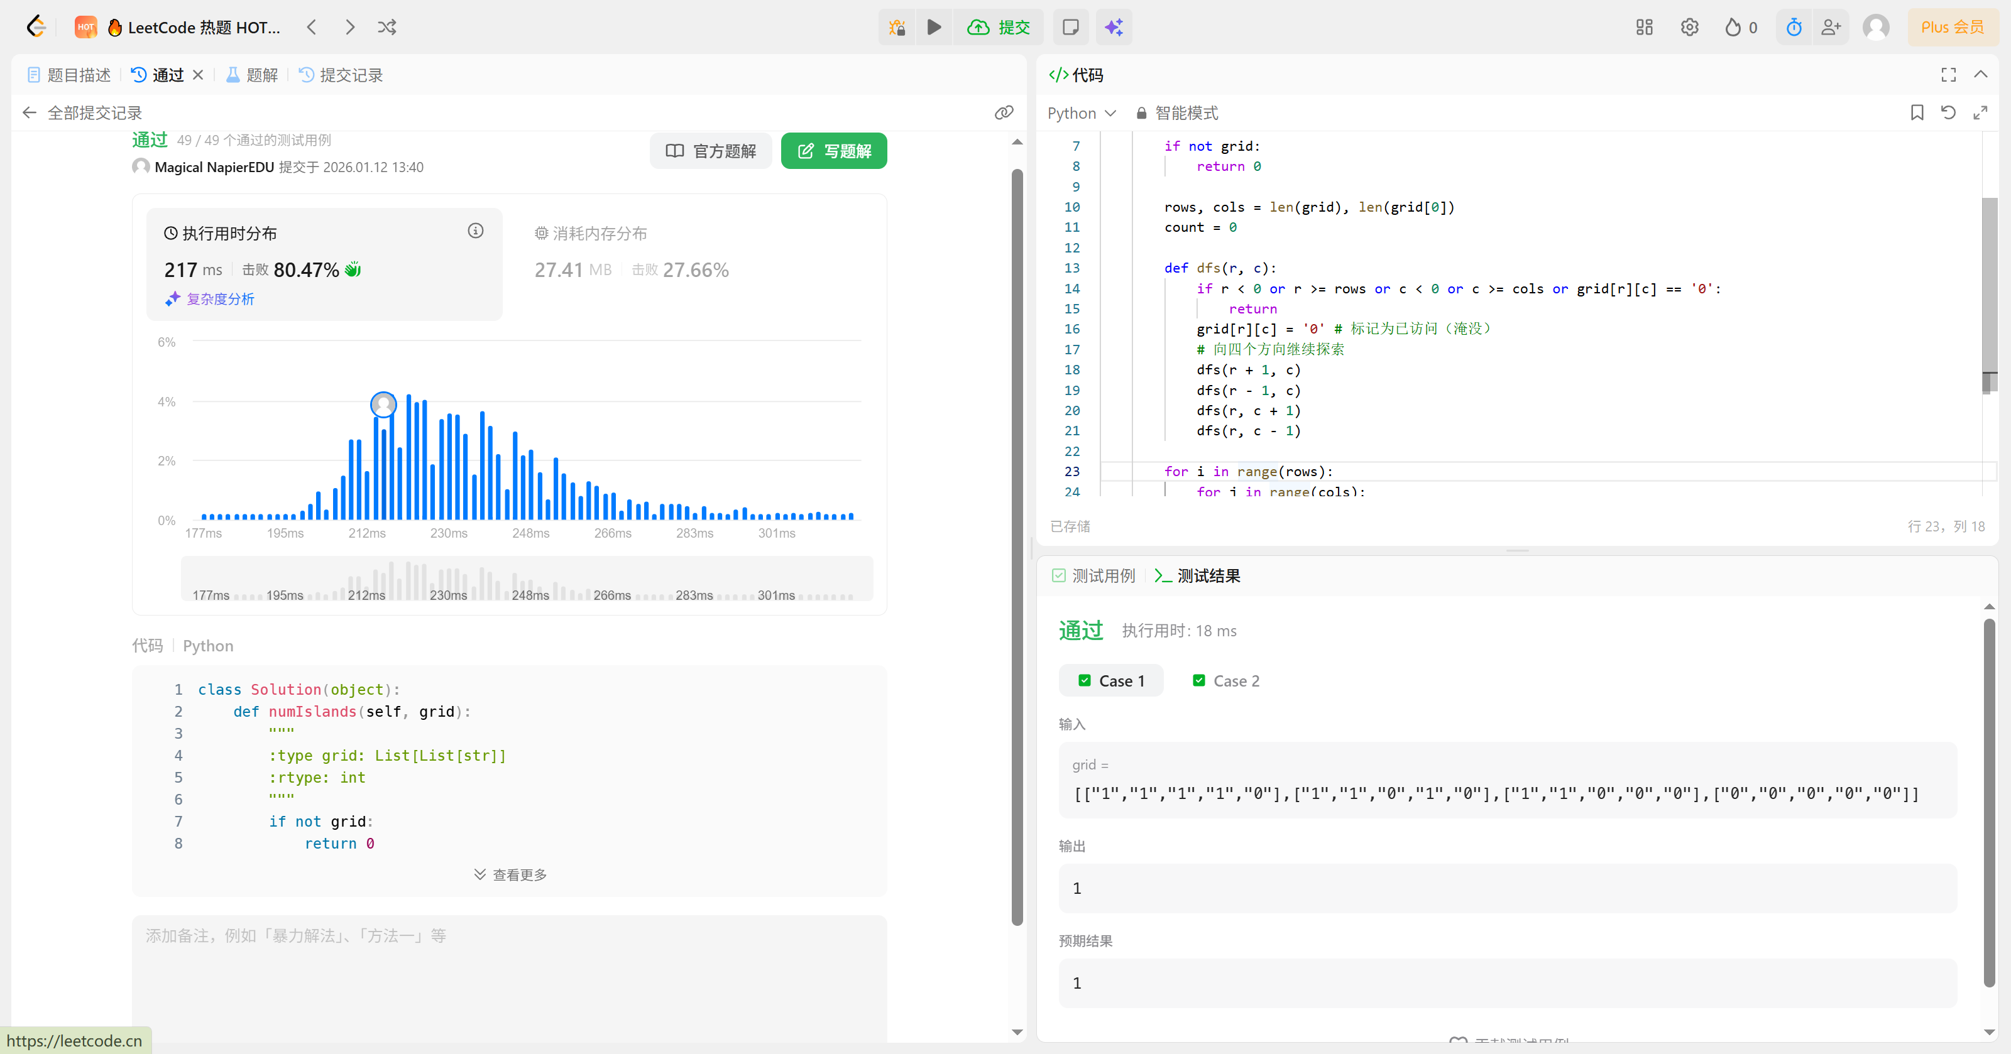Click the green 写题解 button
Image resolution: width=2011 pixels, height=1054 pixels.
coord(834,151)
